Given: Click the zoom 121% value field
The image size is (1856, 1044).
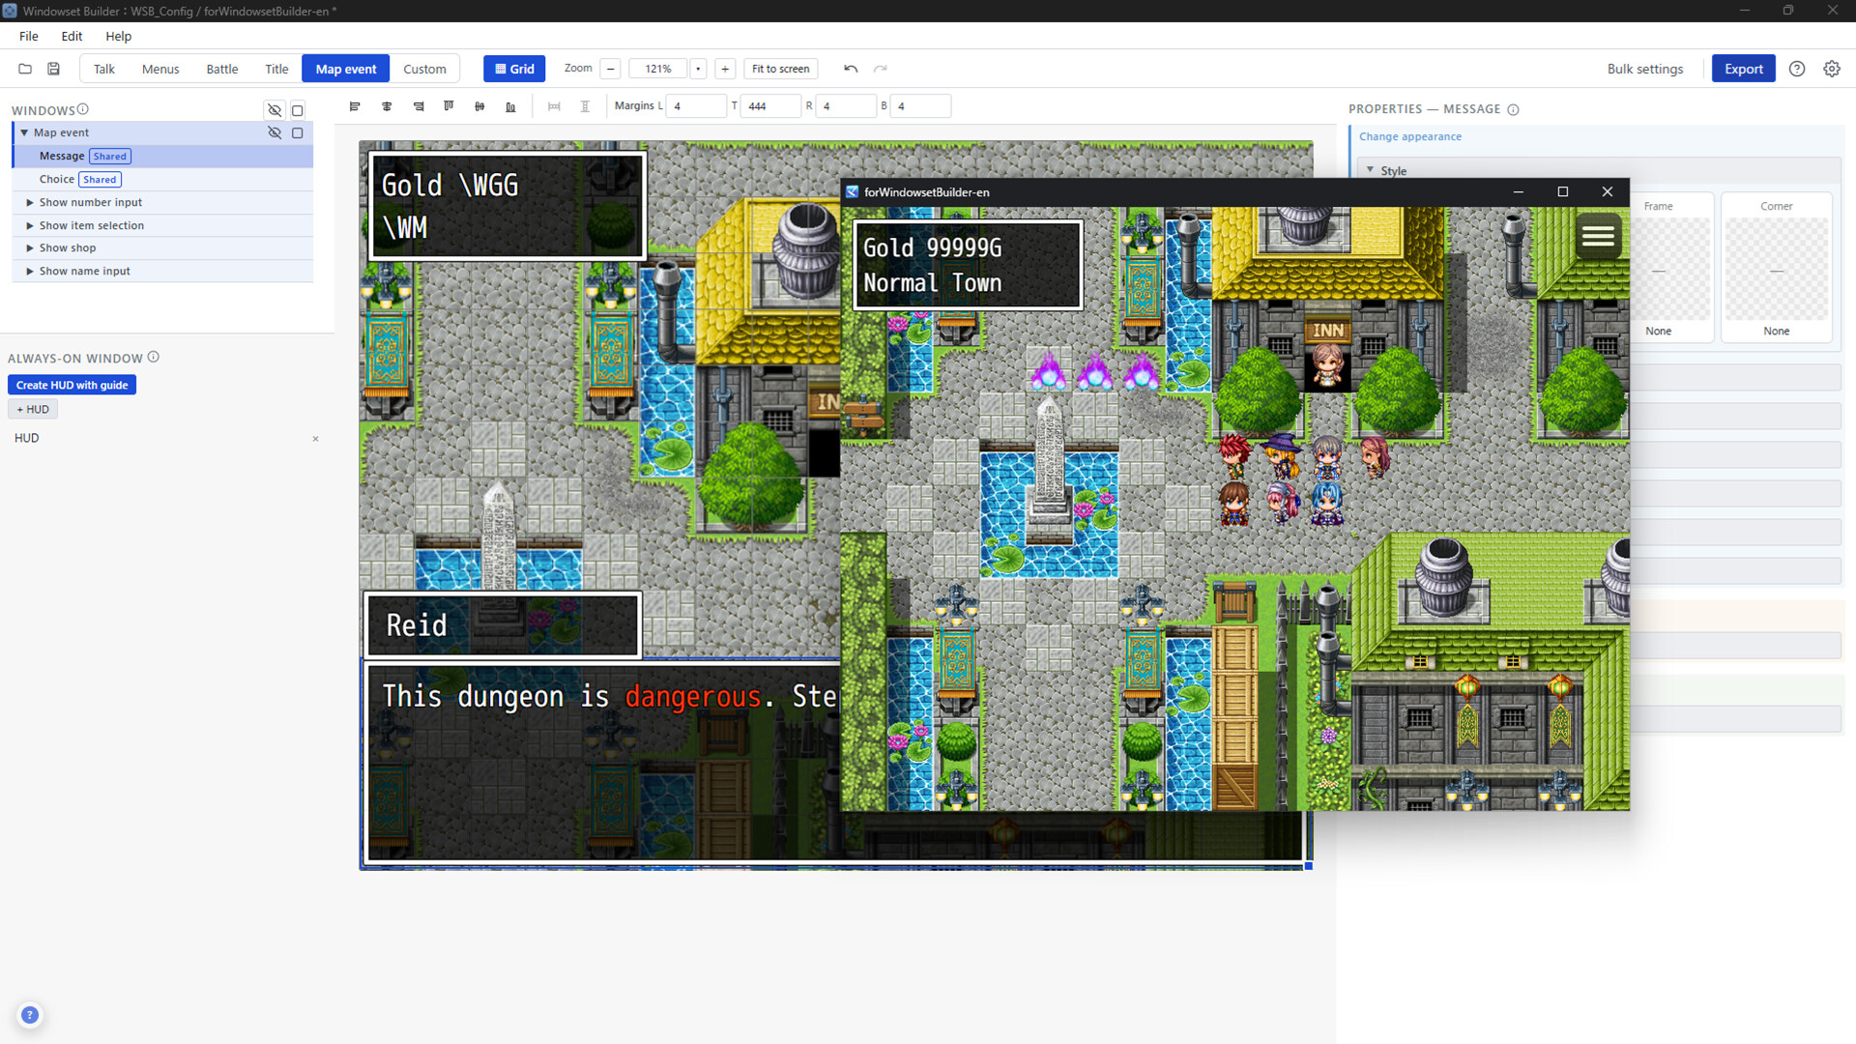Looking at the screenshot, I should coord(658,69).
